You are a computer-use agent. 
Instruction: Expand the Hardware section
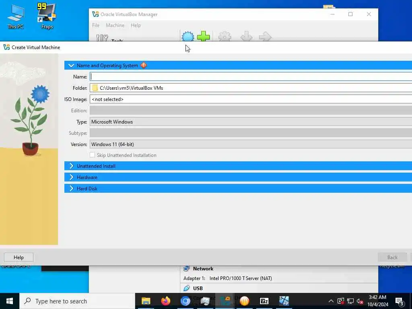(71, 177)
